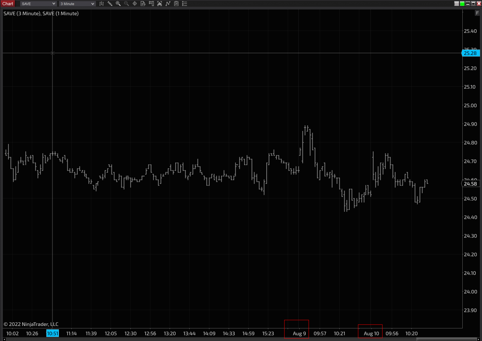Click the highlighted 10:51 time marker
This screenshot has height=341, width=482.
coord(53,333)
